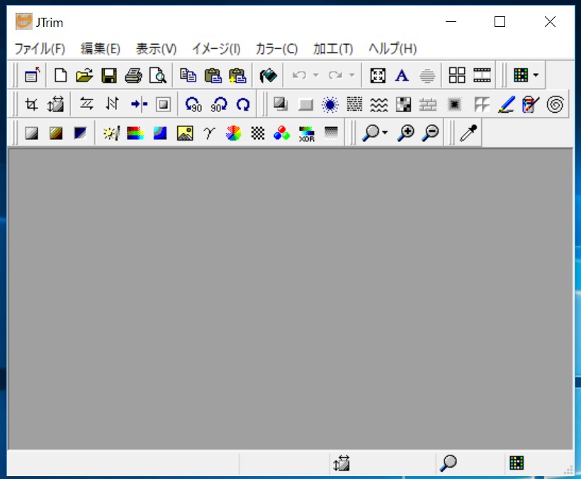Open the カラー(C) menu

tap(276, 48)
